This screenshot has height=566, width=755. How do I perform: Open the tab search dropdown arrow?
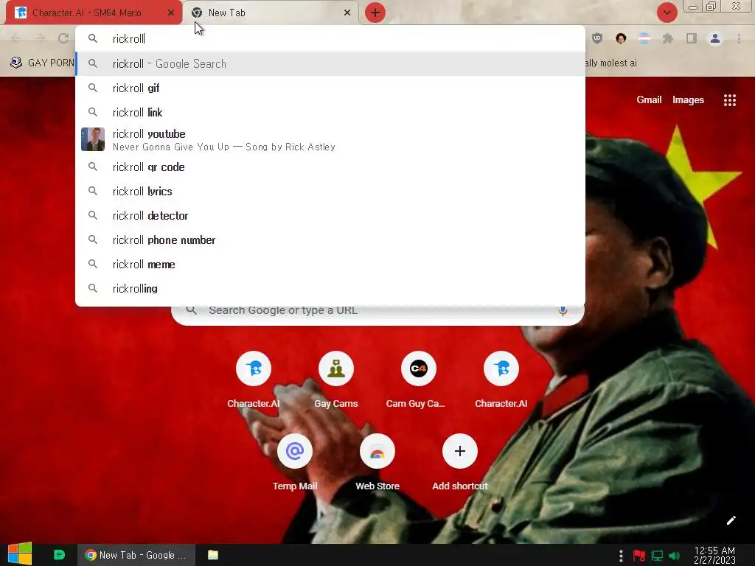[667, 13]
